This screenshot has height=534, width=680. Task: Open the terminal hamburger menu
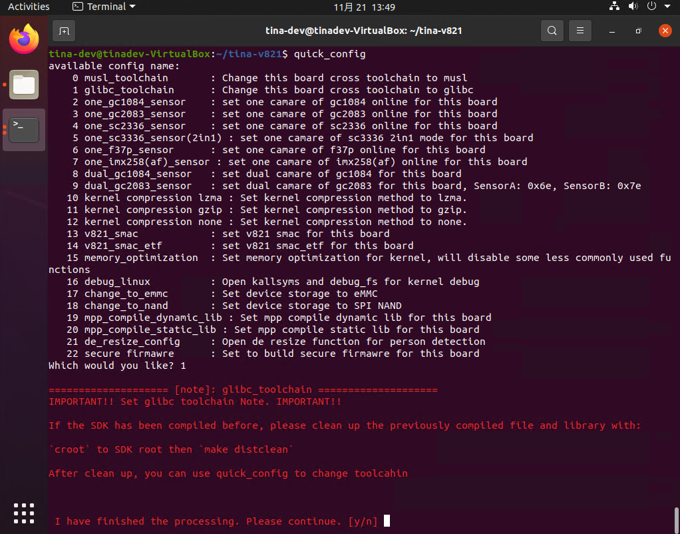tap(580, 31)
